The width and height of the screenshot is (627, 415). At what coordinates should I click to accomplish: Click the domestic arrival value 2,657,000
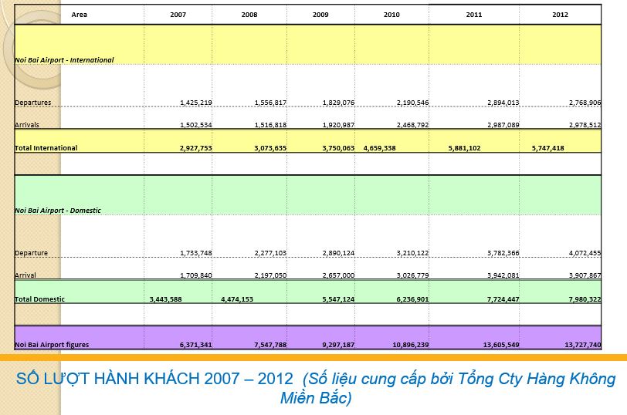(x=339, y=275)
